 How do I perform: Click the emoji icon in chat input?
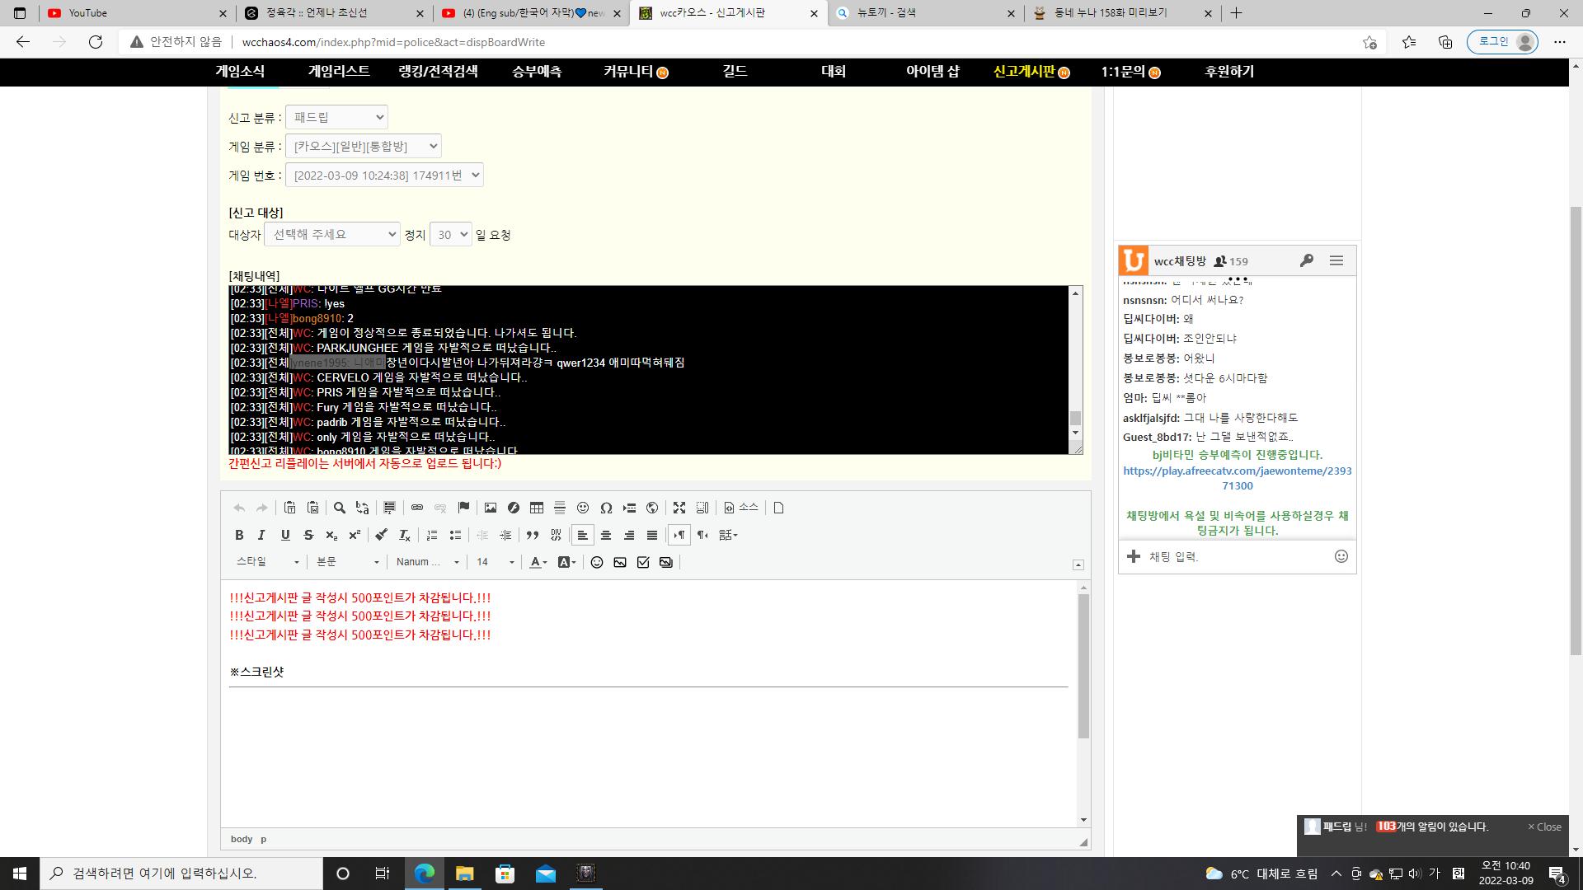coord(1341,556)
